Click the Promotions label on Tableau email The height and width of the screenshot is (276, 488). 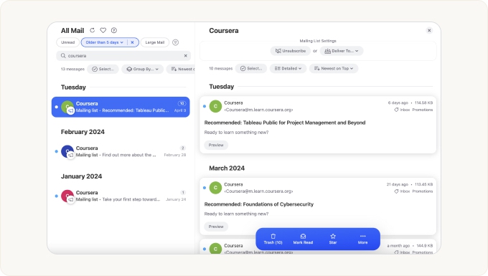coord(422,110)
